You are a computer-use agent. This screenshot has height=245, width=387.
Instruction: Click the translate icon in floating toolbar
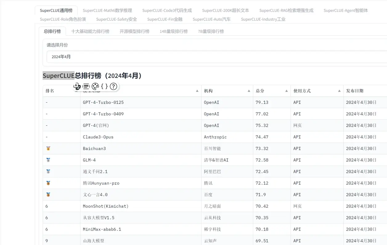pos(77,86)
